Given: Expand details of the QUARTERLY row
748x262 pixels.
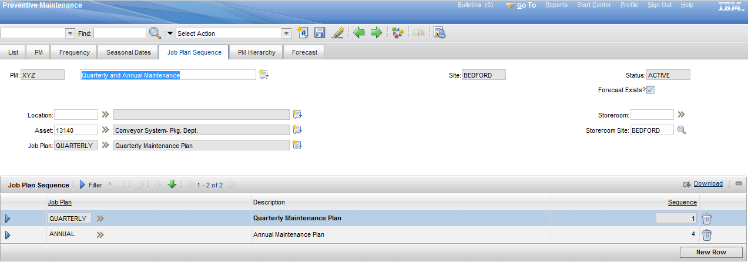Looking at the screenshot, I should pos(8,219).
